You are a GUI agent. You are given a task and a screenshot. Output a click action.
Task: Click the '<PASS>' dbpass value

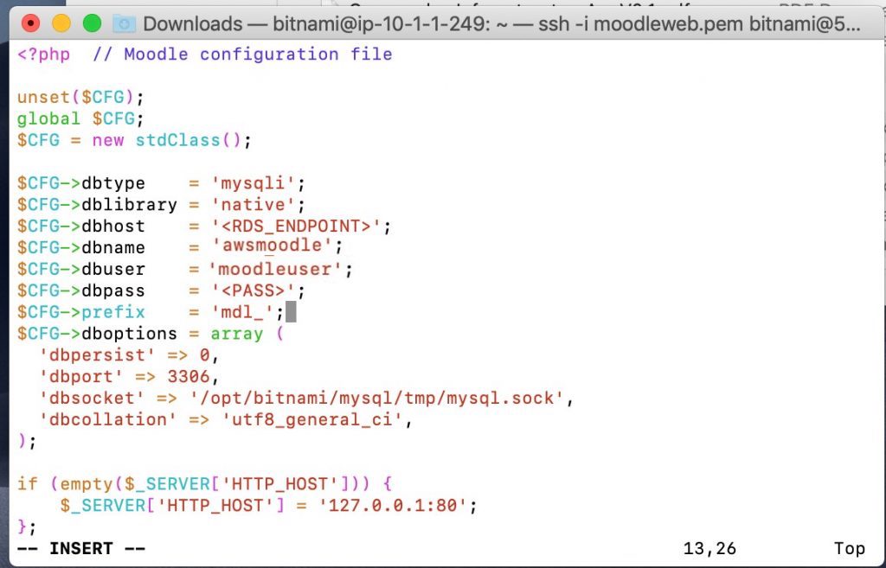pos(254,290)
